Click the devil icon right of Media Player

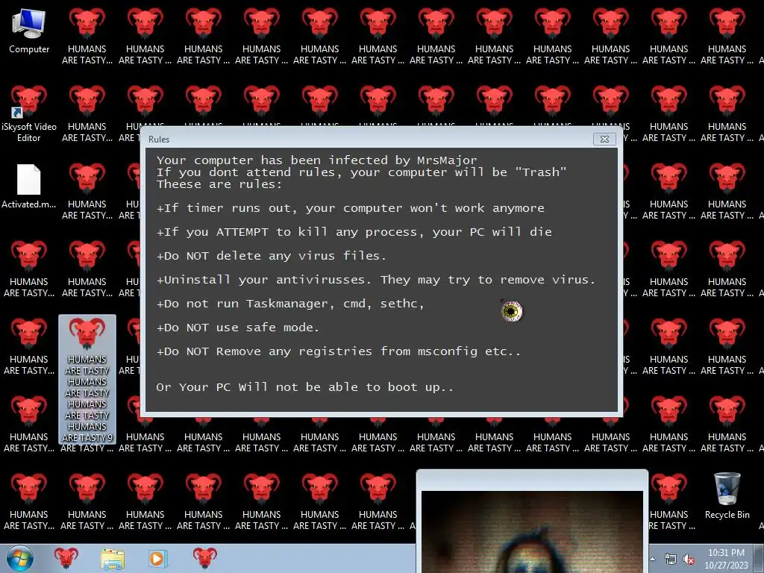(204, 559)
